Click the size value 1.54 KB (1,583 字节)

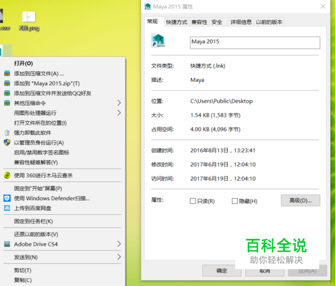(x=216, y=115)
